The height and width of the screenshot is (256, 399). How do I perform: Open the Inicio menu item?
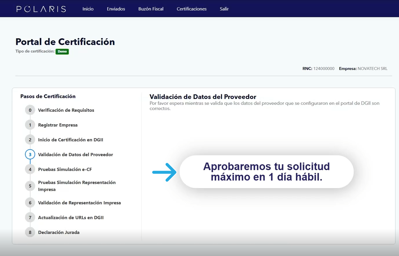(88, 9)
